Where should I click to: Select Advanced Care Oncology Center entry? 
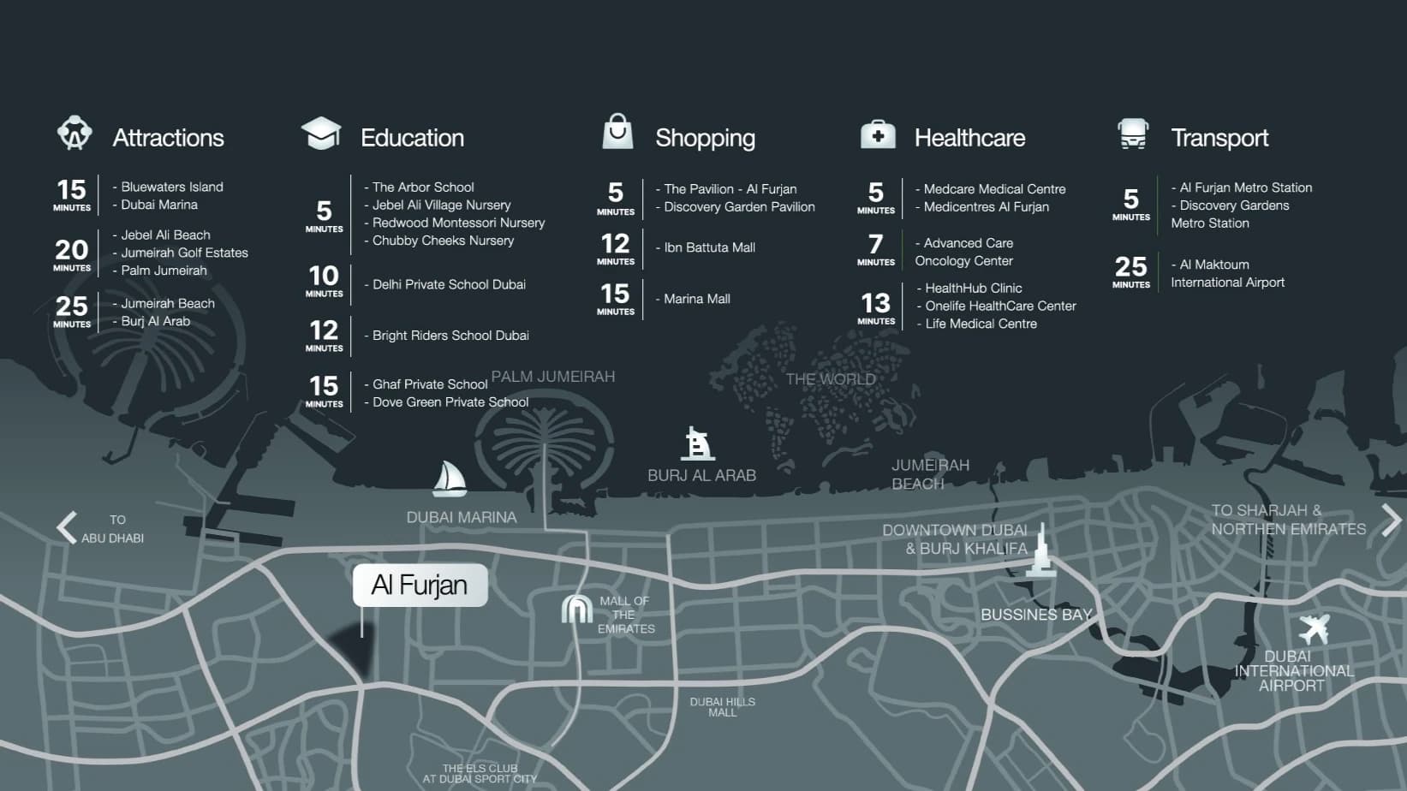964,252
